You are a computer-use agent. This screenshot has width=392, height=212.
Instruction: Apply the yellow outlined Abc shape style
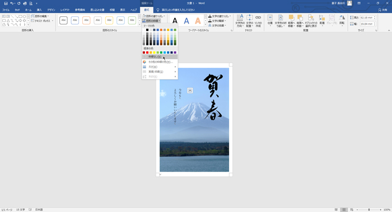tap(109, 20)
